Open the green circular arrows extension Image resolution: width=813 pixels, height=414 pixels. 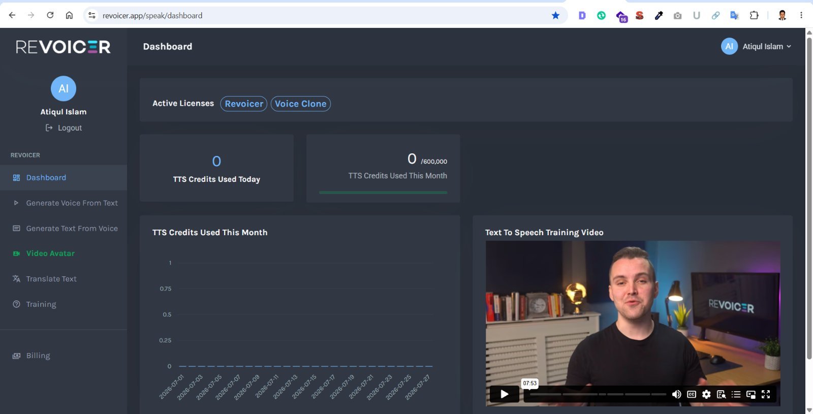pyautogui.click(x=601, y=15)
